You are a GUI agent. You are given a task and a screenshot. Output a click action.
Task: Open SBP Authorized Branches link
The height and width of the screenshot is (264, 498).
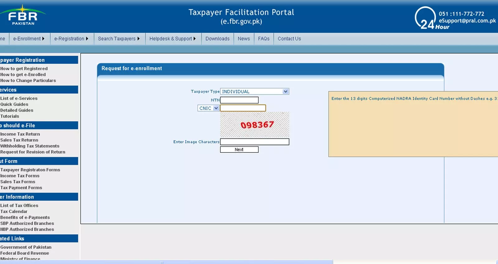(x=27, y=223)
